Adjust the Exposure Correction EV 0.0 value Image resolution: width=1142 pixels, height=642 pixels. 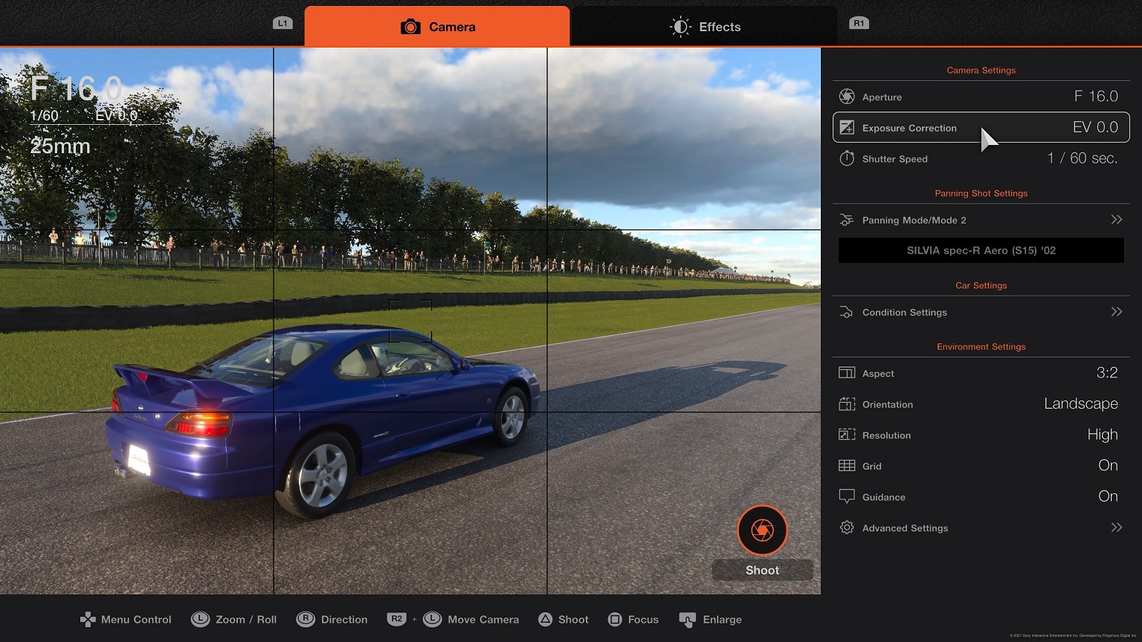point(1095,127)
